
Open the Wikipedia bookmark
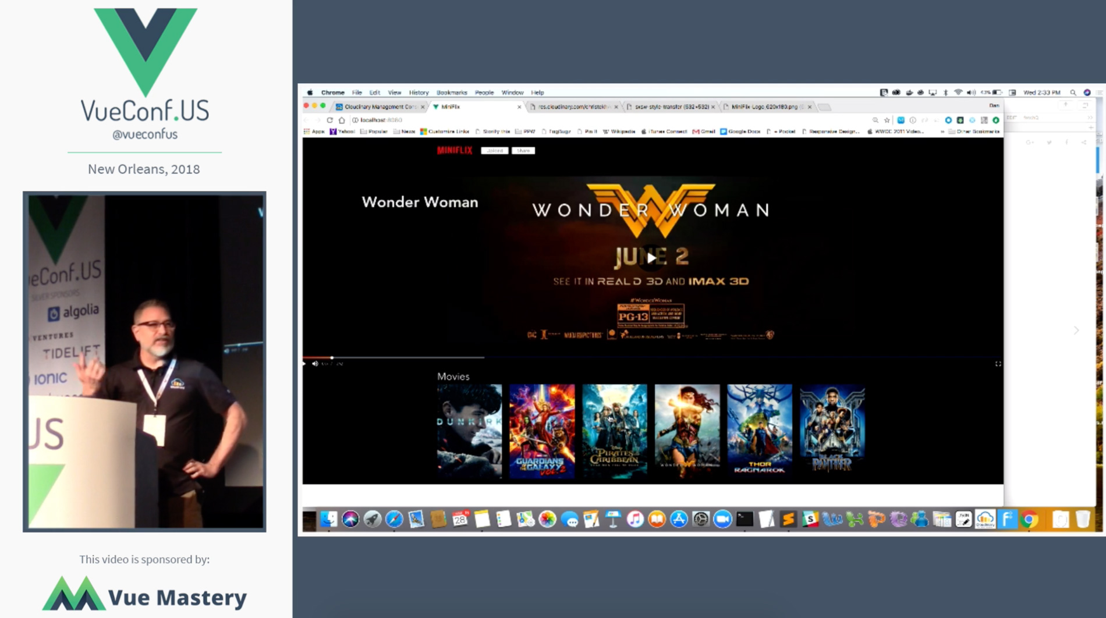[x=619, y=132]
